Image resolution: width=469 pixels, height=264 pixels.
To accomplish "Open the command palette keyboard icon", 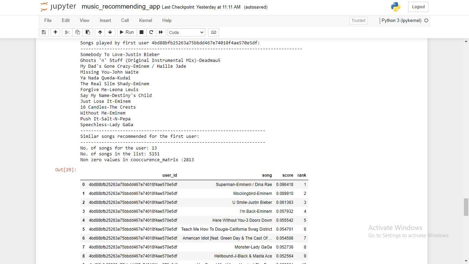I will pos(213,32).
